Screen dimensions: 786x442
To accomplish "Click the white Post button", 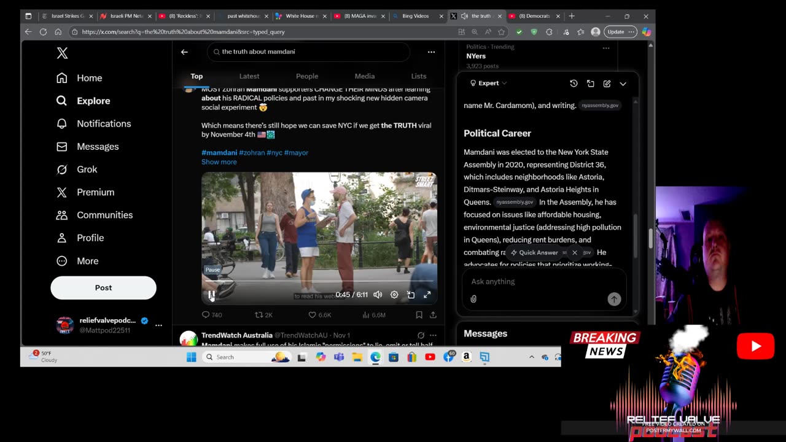I will (103, 287).
